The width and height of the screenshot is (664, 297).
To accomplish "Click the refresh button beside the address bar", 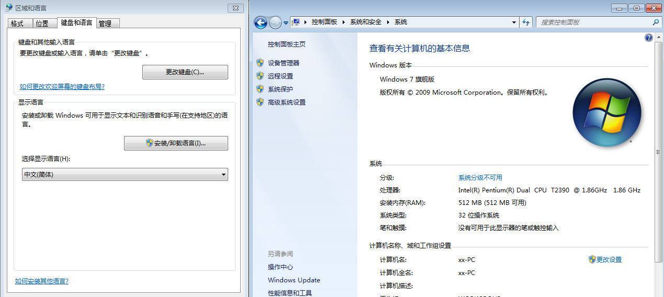I will tap(526, 22).
